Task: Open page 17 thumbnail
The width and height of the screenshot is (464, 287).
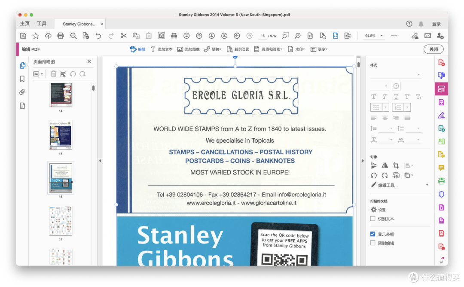Action: [61, 221]
